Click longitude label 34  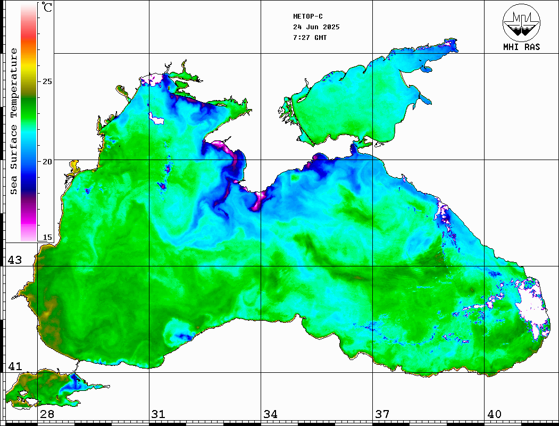click(271, 414)
